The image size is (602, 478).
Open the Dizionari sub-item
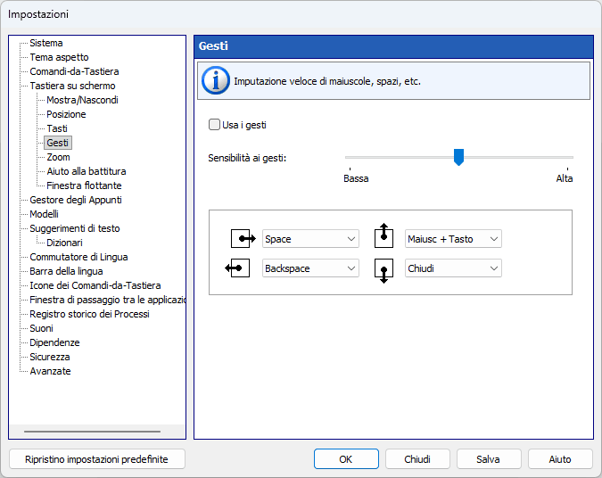click(64, 243)
